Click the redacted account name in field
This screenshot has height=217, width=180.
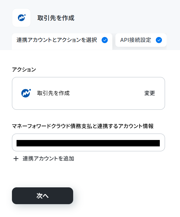click(x=88, y=143)
